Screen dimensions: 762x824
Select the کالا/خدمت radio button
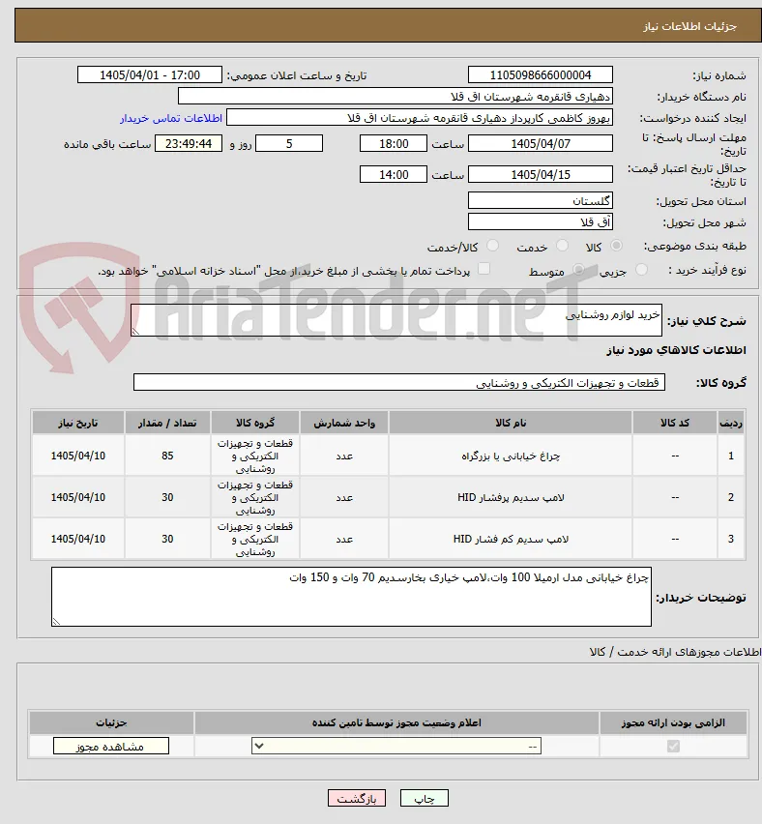point(493,246)
